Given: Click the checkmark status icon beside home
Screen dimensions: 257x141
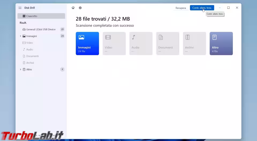Looking at the screenshot, I should point(80,8).
